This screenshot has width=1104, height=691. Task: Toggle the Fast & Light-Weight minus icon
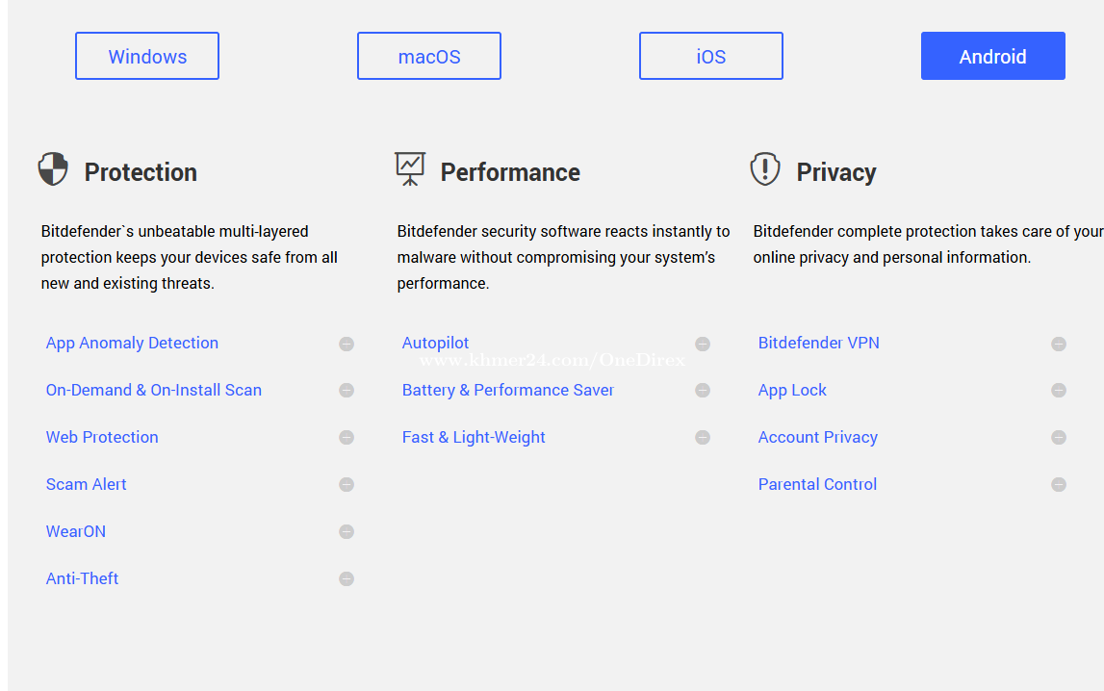tap(703, 438)
